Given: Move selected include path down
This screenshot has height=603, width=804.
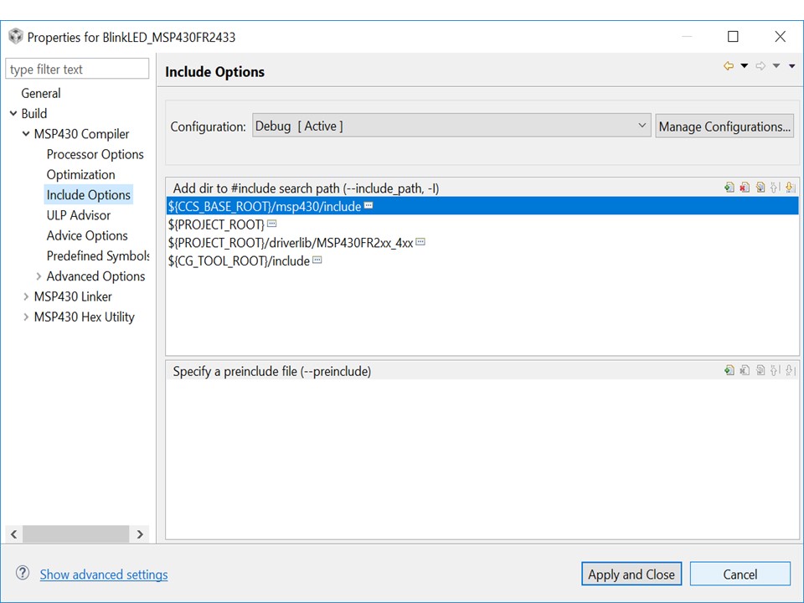Looking at the screenshot, I should pyautogui.click(x=790, y=188).
